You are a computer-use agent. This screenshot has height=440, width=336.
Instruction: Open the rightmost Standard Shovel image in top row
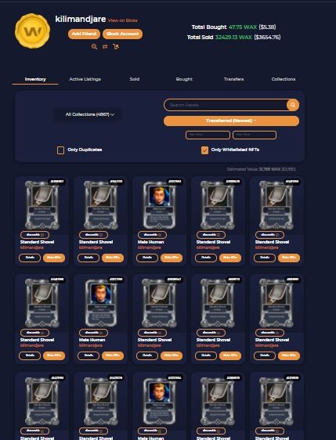[x=276, y=205]
